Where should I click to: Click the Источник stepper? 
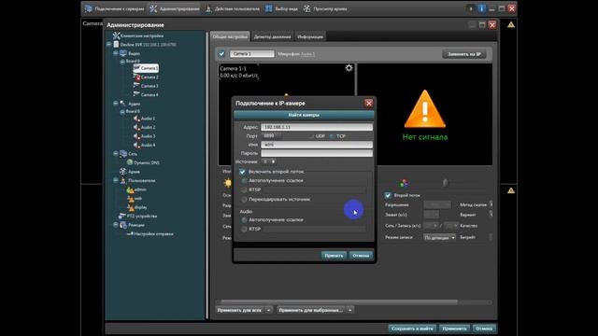[x=269, y=161]
